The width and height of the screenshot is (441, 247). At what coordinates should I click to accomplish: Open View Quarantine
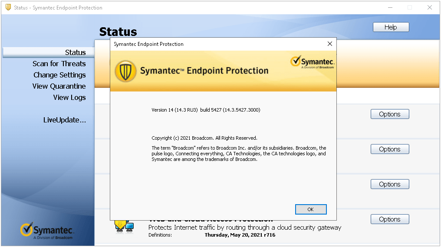point(59,86)
